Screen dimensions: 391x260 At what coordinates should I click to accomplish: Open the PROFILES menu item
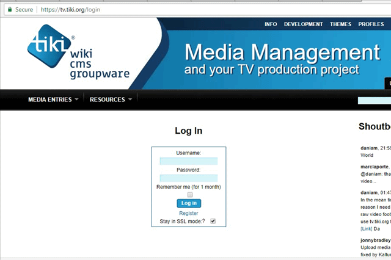coord(371,24)
